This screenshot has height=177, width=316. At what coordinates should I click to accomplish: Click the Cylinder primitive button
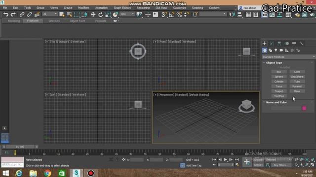pyautogui.click(x=279, y=82)
